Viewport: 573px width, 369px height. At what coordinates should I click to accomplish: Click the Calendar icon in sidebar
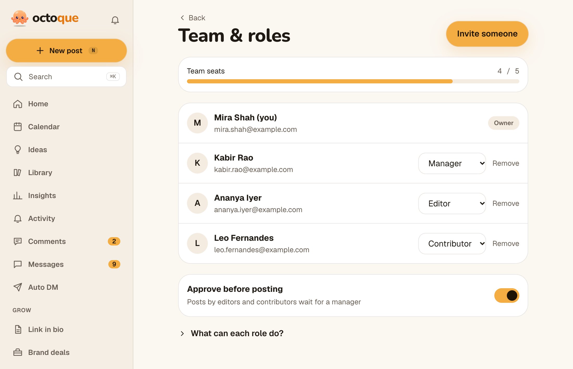18,127
